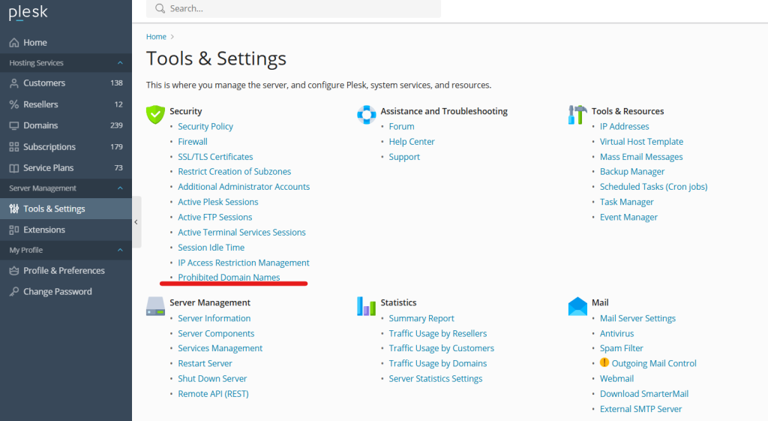Open Mail Server Settings
The height and width of the screenshot is (421, 768).
[637, 319]
